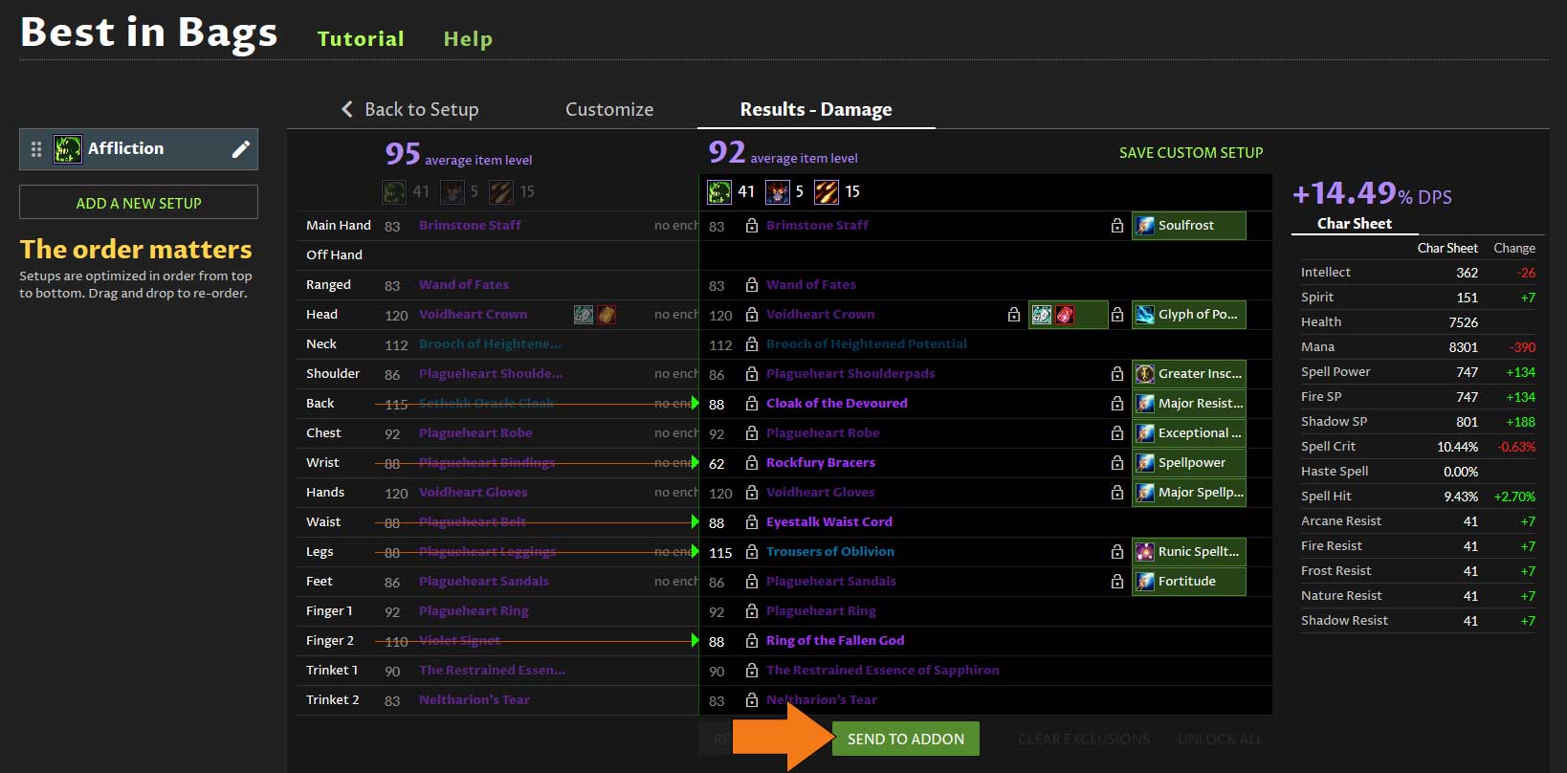Screen dimensions: 1567x773
Task: Select the Results - Damage tab
Action: pyautogui.click(x=816, y=109)
